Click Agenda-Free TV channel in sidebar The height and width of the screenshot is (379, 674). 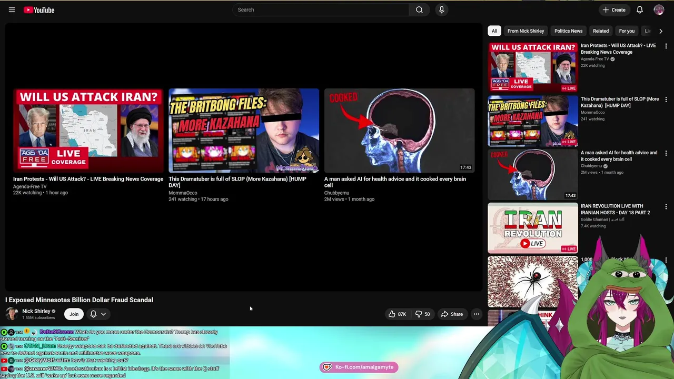pos(594,59)
